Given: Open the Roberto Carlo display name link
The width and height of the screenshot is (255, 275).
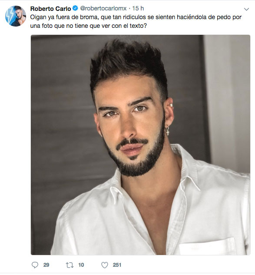Looking at the screenshot, I should (50, 8).
